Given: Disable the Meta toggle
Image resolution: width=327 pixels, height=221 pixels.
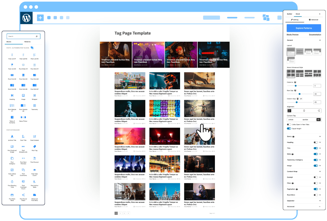Looking at the screenshot, I should pos(316,154).
